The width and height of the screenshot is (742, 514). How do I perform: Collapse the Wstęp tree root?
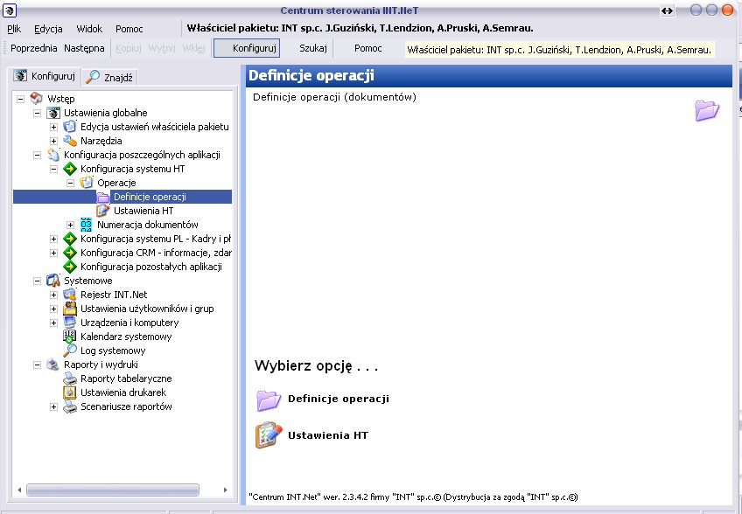20,99
